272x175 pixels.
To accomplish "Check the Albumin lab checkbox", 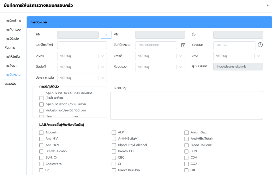I will (x=41, y=133).
